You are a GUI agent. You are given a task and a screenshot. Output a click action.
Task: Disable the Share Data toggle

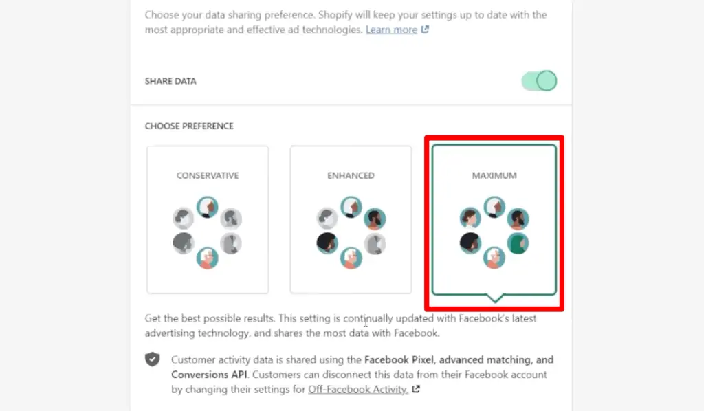pyautogui.click(x=538, y=80)
